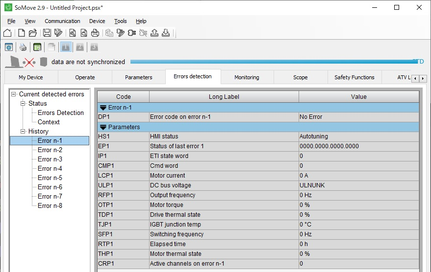The height and width of the screenshot is (272, 431).
Task: Select Error n-4 in History
Action: (50, 169)
